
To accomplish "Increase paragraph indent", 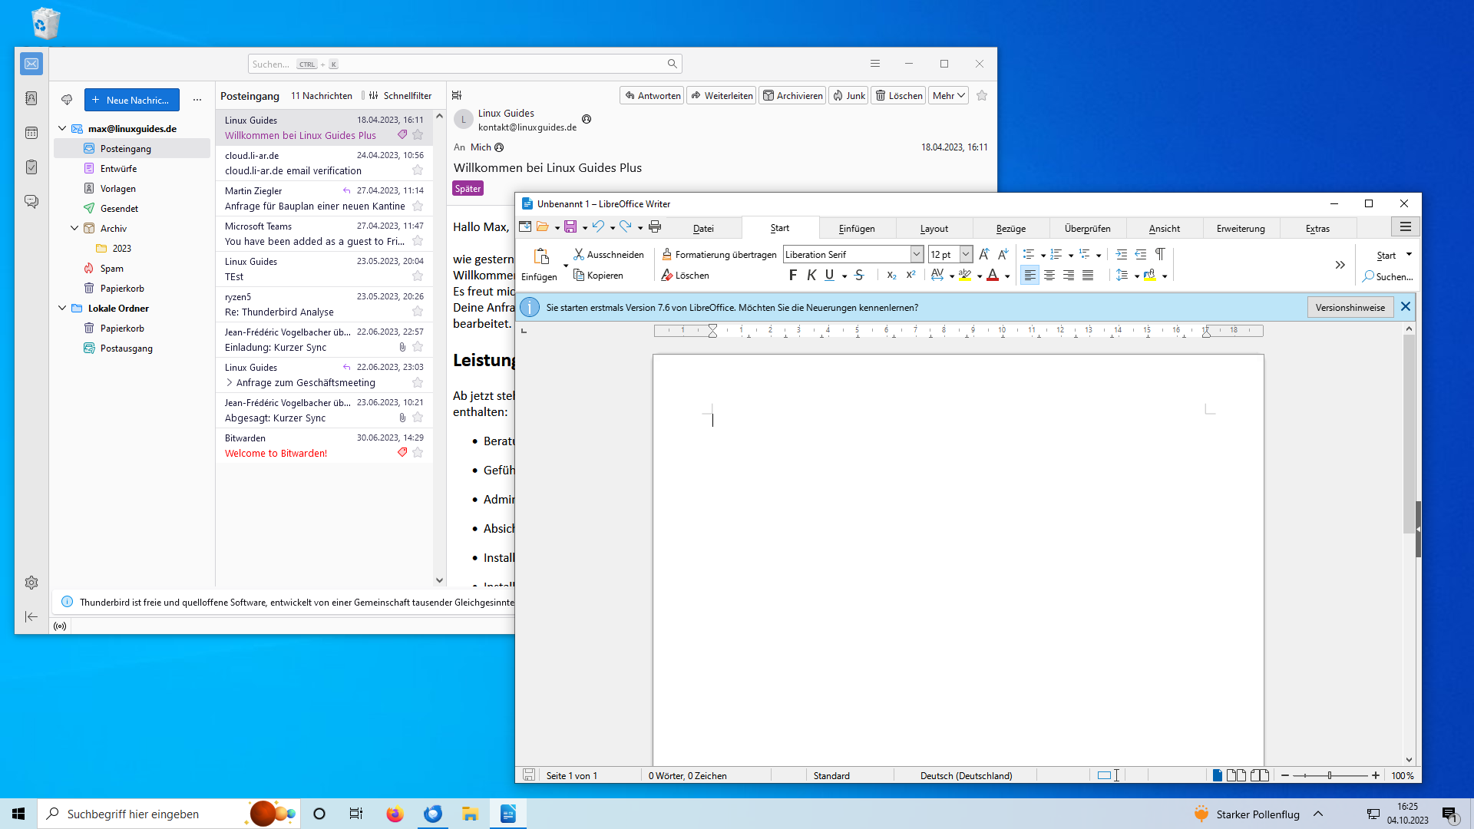I will (x=1122, y=254).
